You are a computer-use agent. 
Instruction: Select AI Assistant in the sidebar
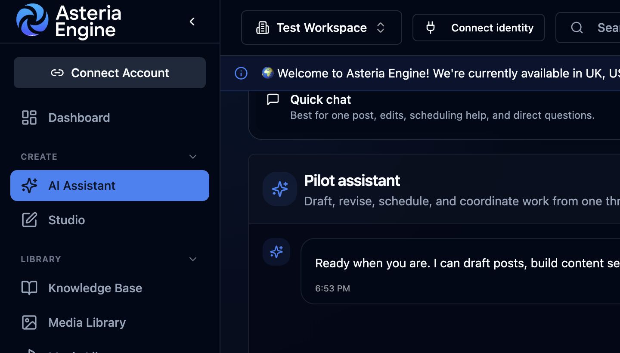[110, 186]
